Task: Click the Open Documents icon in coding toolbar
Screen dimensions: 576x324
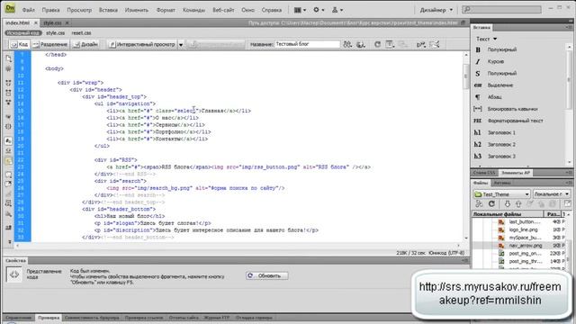Action: click(8, 58)
